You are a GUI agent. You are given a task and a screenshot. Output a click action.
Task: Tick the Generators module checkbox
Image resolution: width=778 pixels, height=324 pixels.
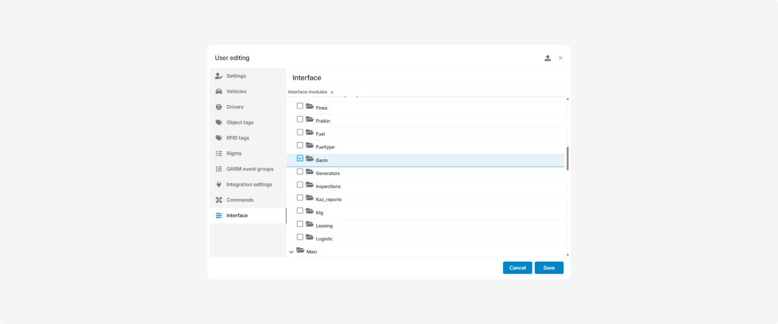pos(300,172)
